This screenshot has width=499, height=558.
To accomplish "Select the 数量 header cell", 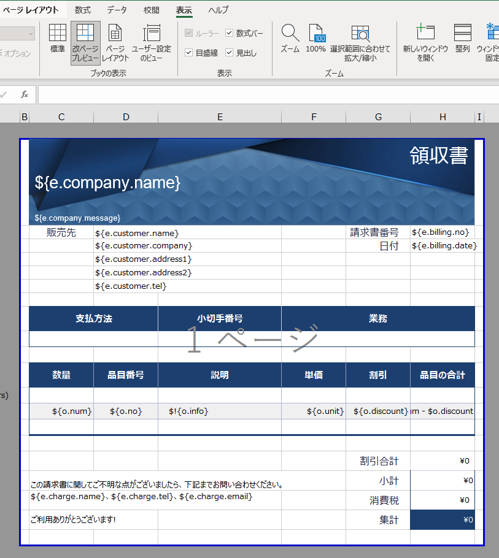I will tap(61, 375).
